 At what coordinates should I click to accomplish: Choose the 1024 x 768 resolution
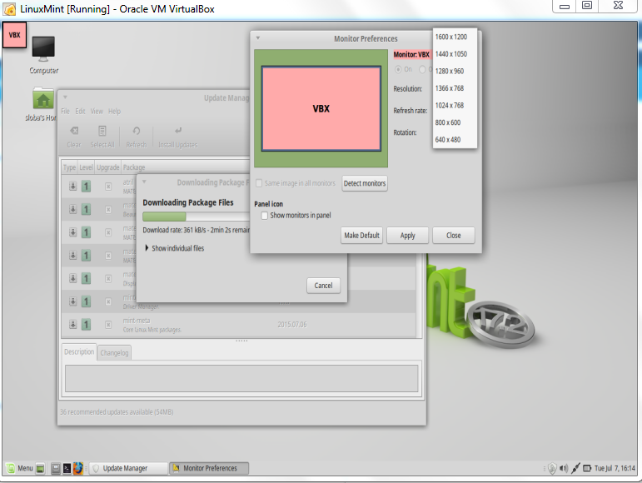(x=455, y=106)
